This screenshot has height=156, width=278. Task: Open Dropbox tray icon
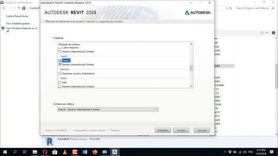point(230,152)
